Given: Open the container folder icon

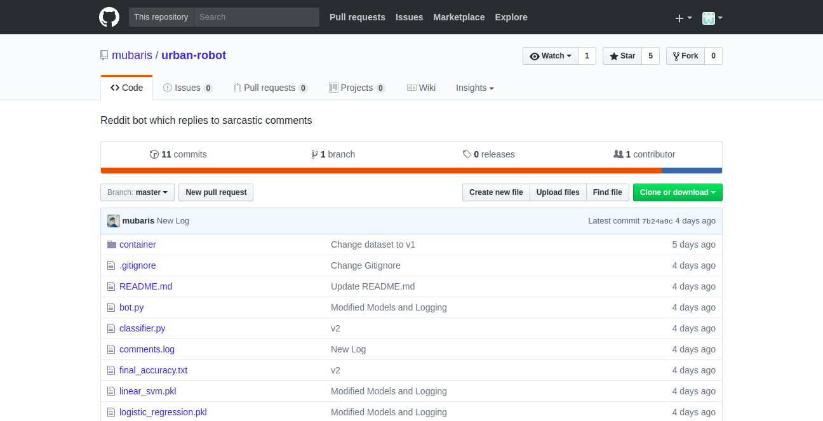Looking at the screenshot, I should click(x=112, y=244).
